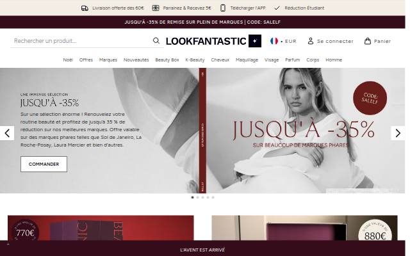Open the Cheveux menu
This screenshot has width=410, height=256.
220,60
